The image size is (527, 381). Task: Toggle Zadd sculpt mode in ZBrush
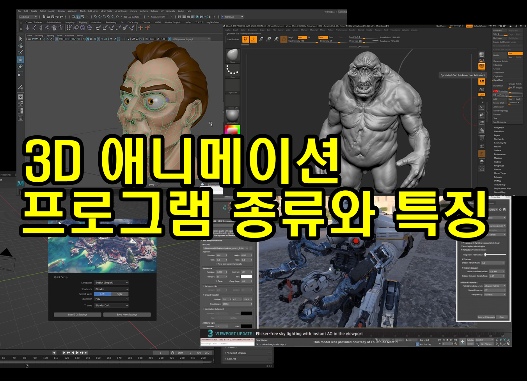click(323, 37)
